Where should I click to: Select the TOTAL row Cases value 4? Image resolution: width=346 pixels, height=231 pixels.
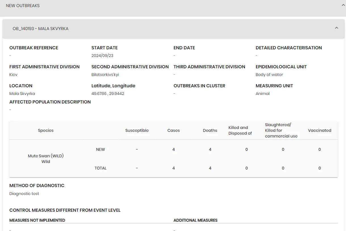173,168
